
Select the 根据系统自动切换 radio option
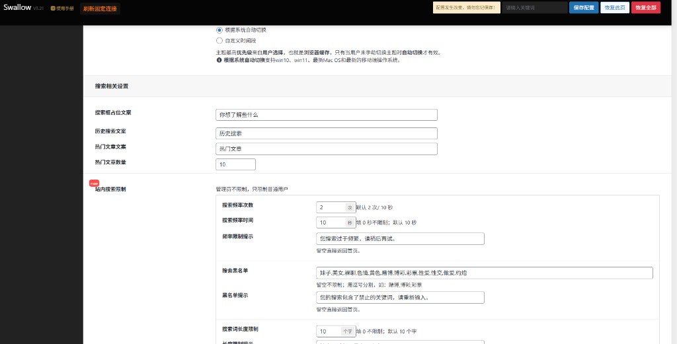click(x=219, y=30)
